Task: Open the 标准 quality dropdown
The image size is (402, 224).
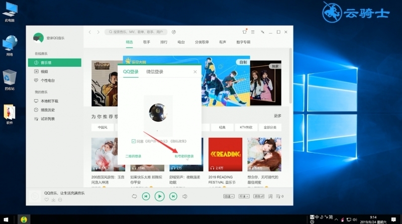Action: coord(244,196)
